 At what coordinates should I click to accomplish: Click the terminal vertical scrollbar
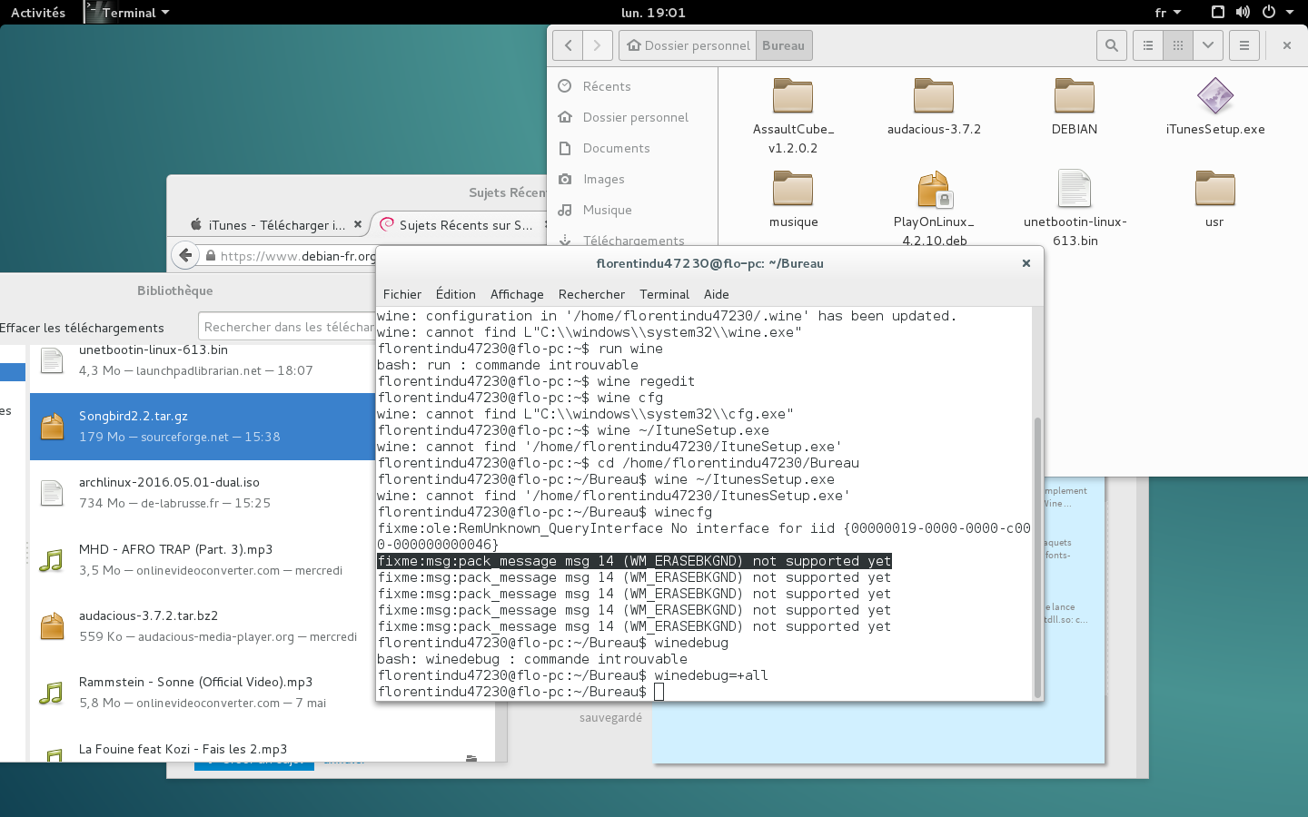(1036, 554)
